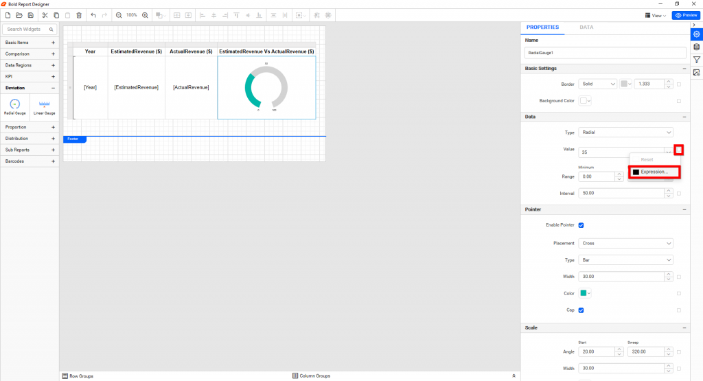
Task: Open the Background Color swatch picker
Action: (x=585, y=101)
